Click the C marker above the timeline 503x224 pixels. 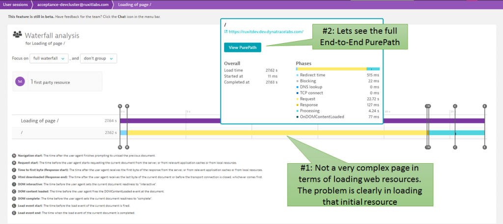point(455,105)
